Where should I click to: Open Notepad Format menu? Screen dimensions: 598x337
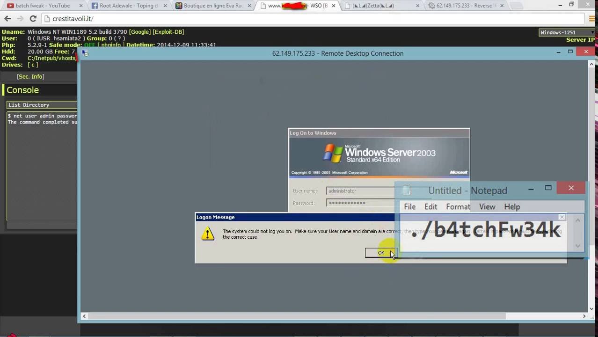(458, 206)
